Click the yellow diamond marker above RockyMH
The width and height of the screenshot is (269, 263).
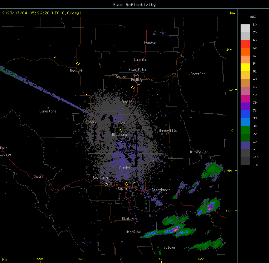pos(78,64)
